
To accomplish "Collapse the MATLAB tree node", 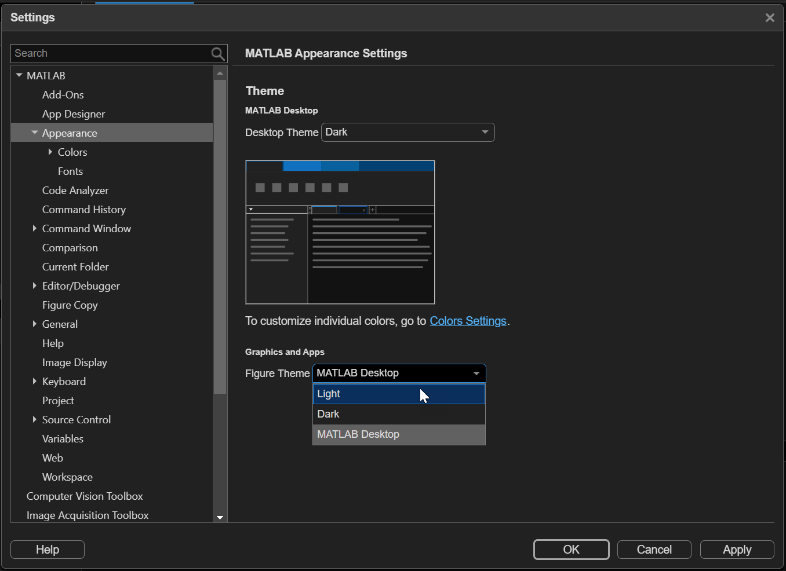I will (19, 75).
